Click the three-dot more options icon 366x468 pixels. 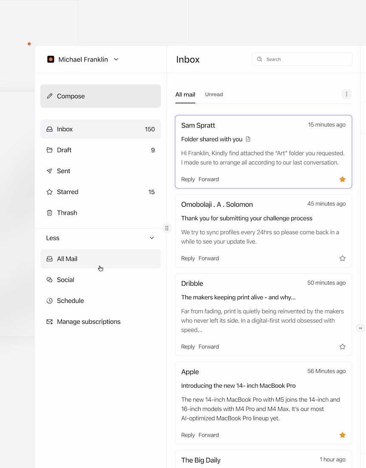346,94
